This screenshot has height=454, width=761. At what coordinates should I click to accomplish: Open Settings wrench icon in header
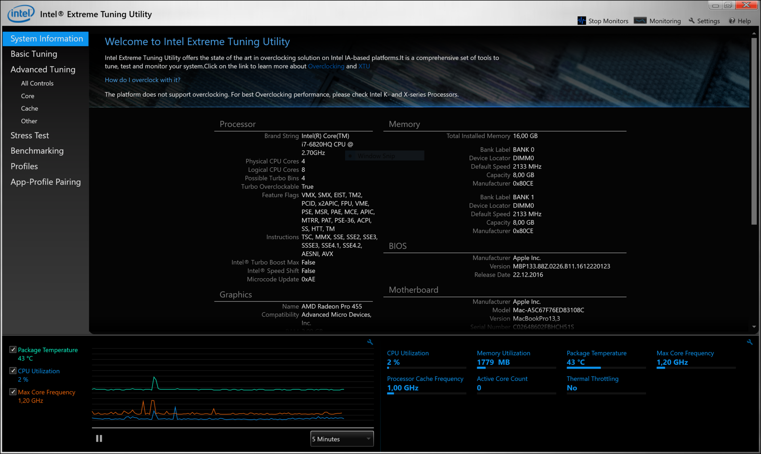pos(692,21)
